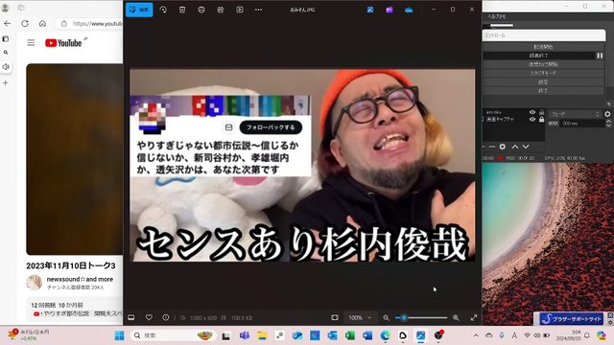The height and width of the screenshot is (345, 614).
Task: Rotate the image in Photos viewer
Action: coord(163,10)
